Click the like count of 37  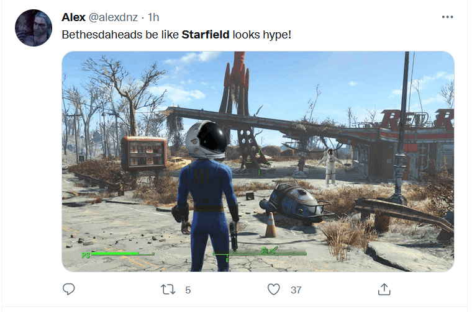[296, 290]
